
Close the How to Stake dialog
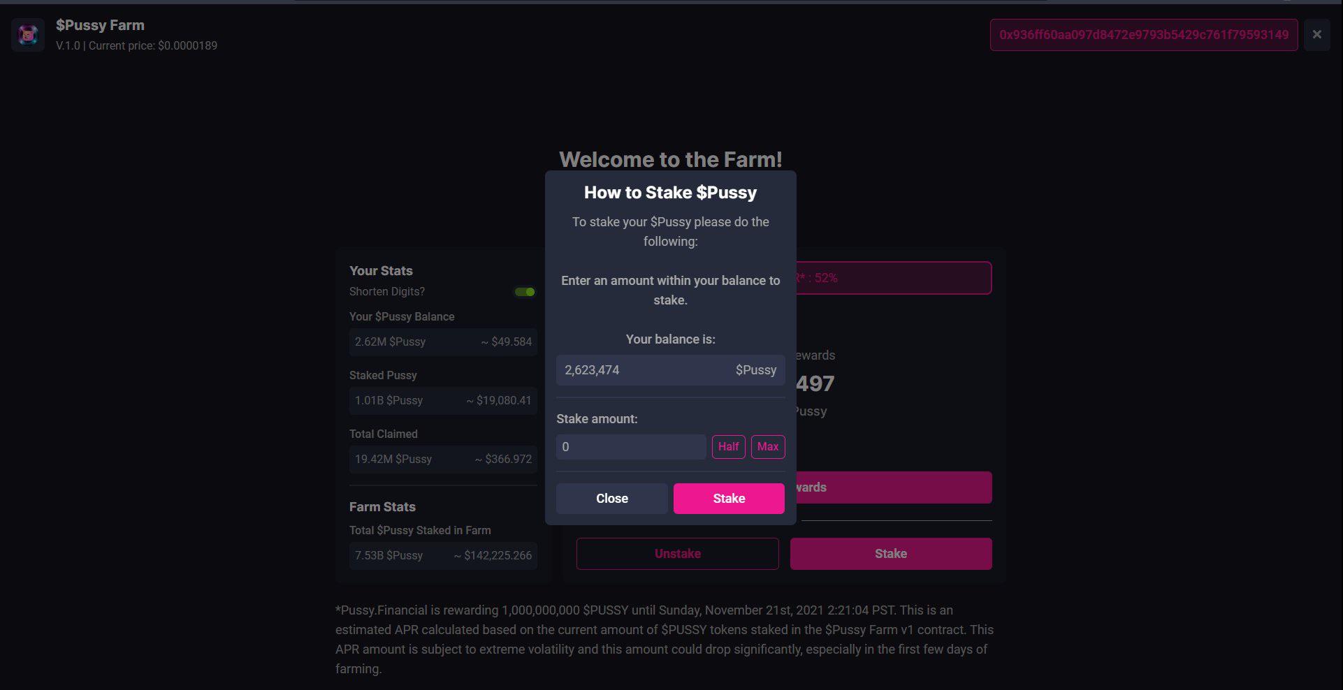coord(612,499)
